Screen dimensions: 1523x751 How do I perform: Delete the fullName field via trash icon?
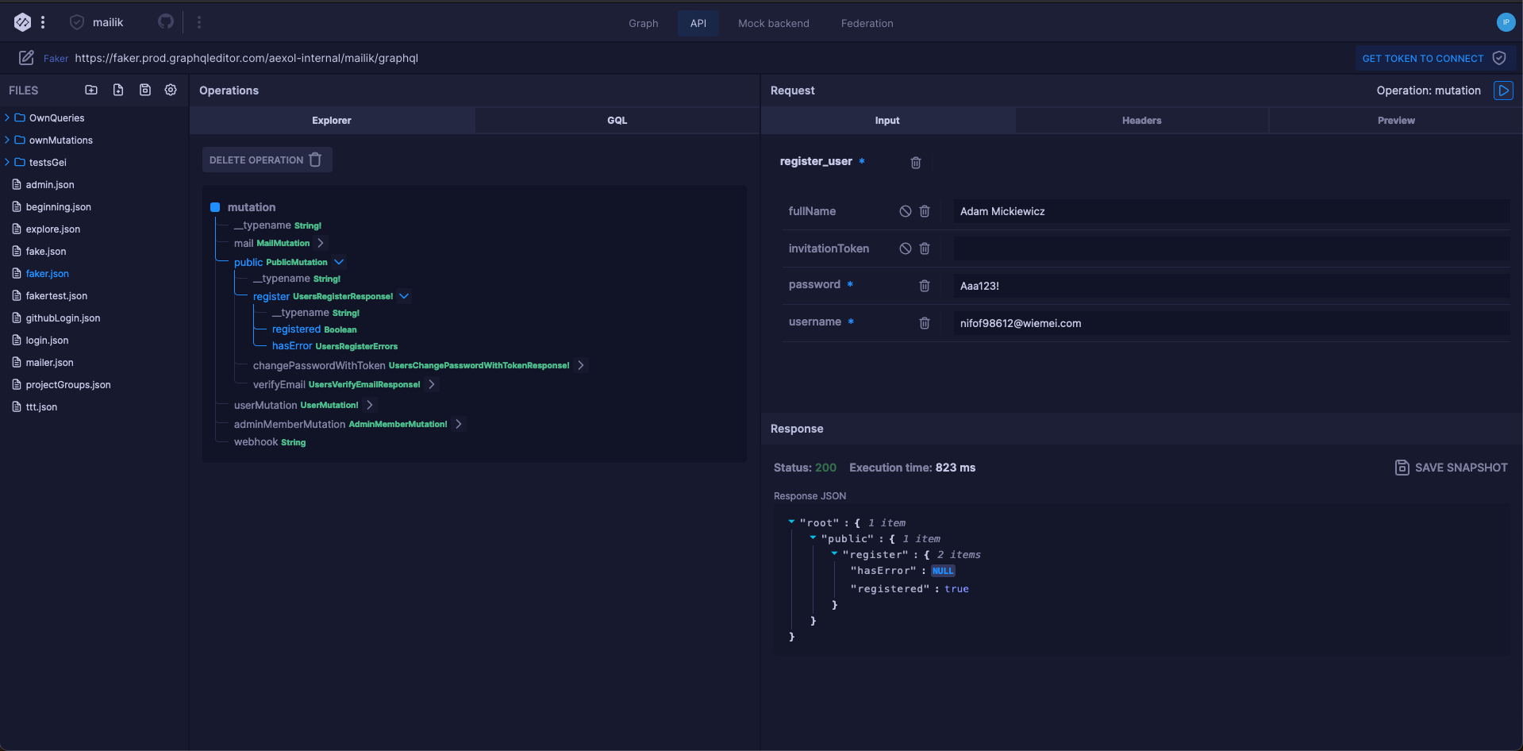click(x=925, y=211)
